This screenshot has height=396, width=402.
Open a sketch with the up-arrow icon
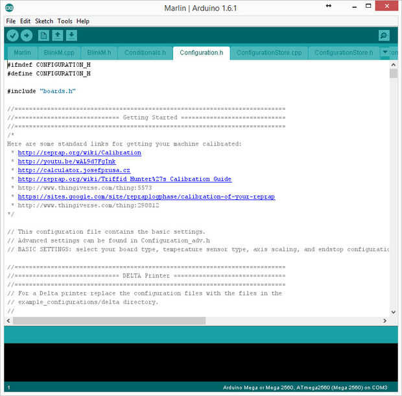(x=58, y=36)
